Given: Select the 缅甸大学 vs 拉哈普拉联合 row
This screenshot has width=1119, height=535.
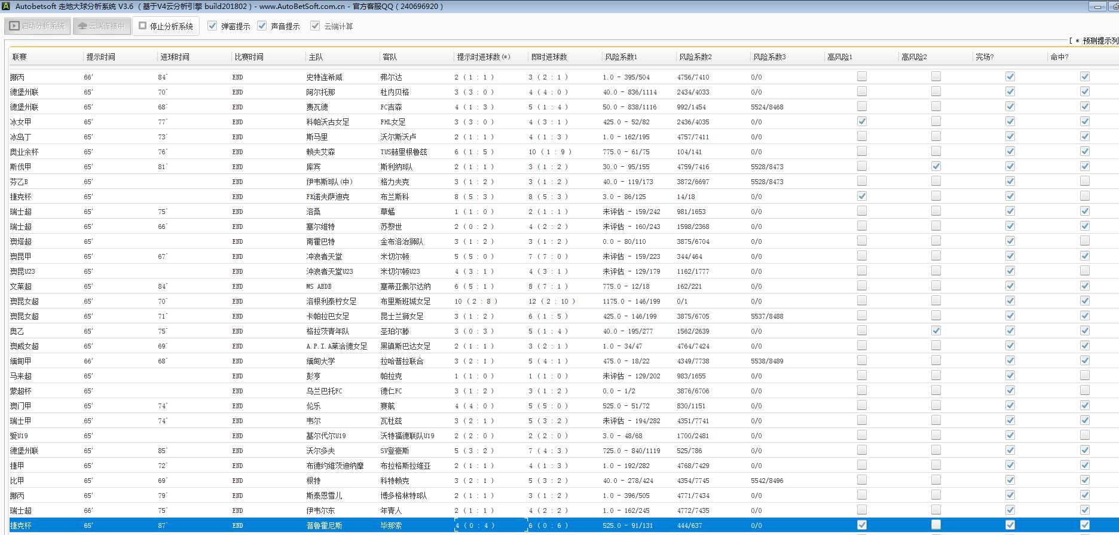Looking at the screenshot, I should [320, 361].
